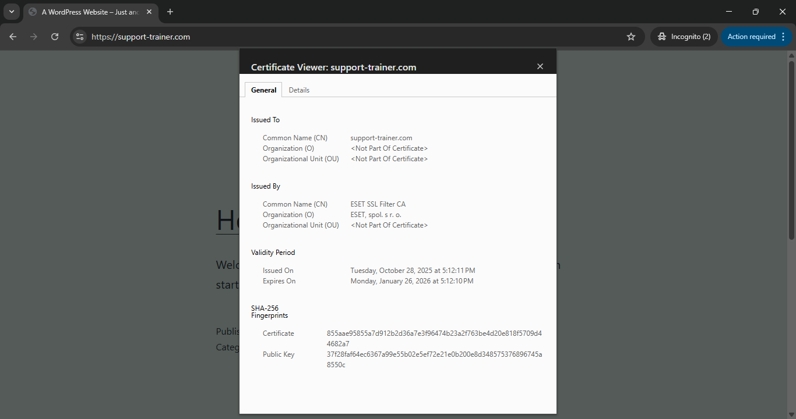This screenshot has height=419, width=796.
Task: Switch to the Details certificate tab
Action: click(299, 90)
